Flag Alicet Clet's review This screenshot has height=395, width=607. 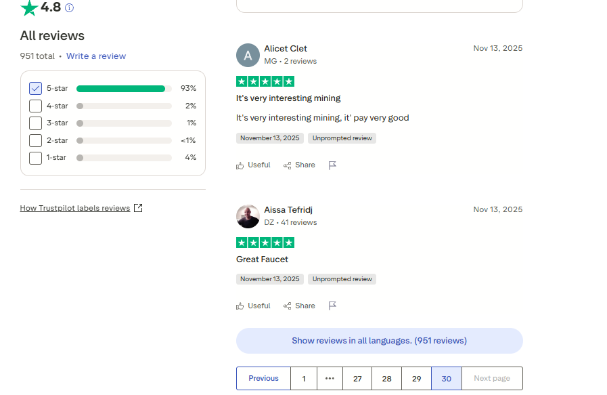[332, 165]
